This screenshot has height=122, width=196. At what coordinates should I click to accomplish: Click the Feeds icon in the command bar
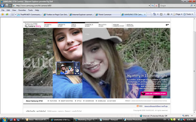[161, 14]
